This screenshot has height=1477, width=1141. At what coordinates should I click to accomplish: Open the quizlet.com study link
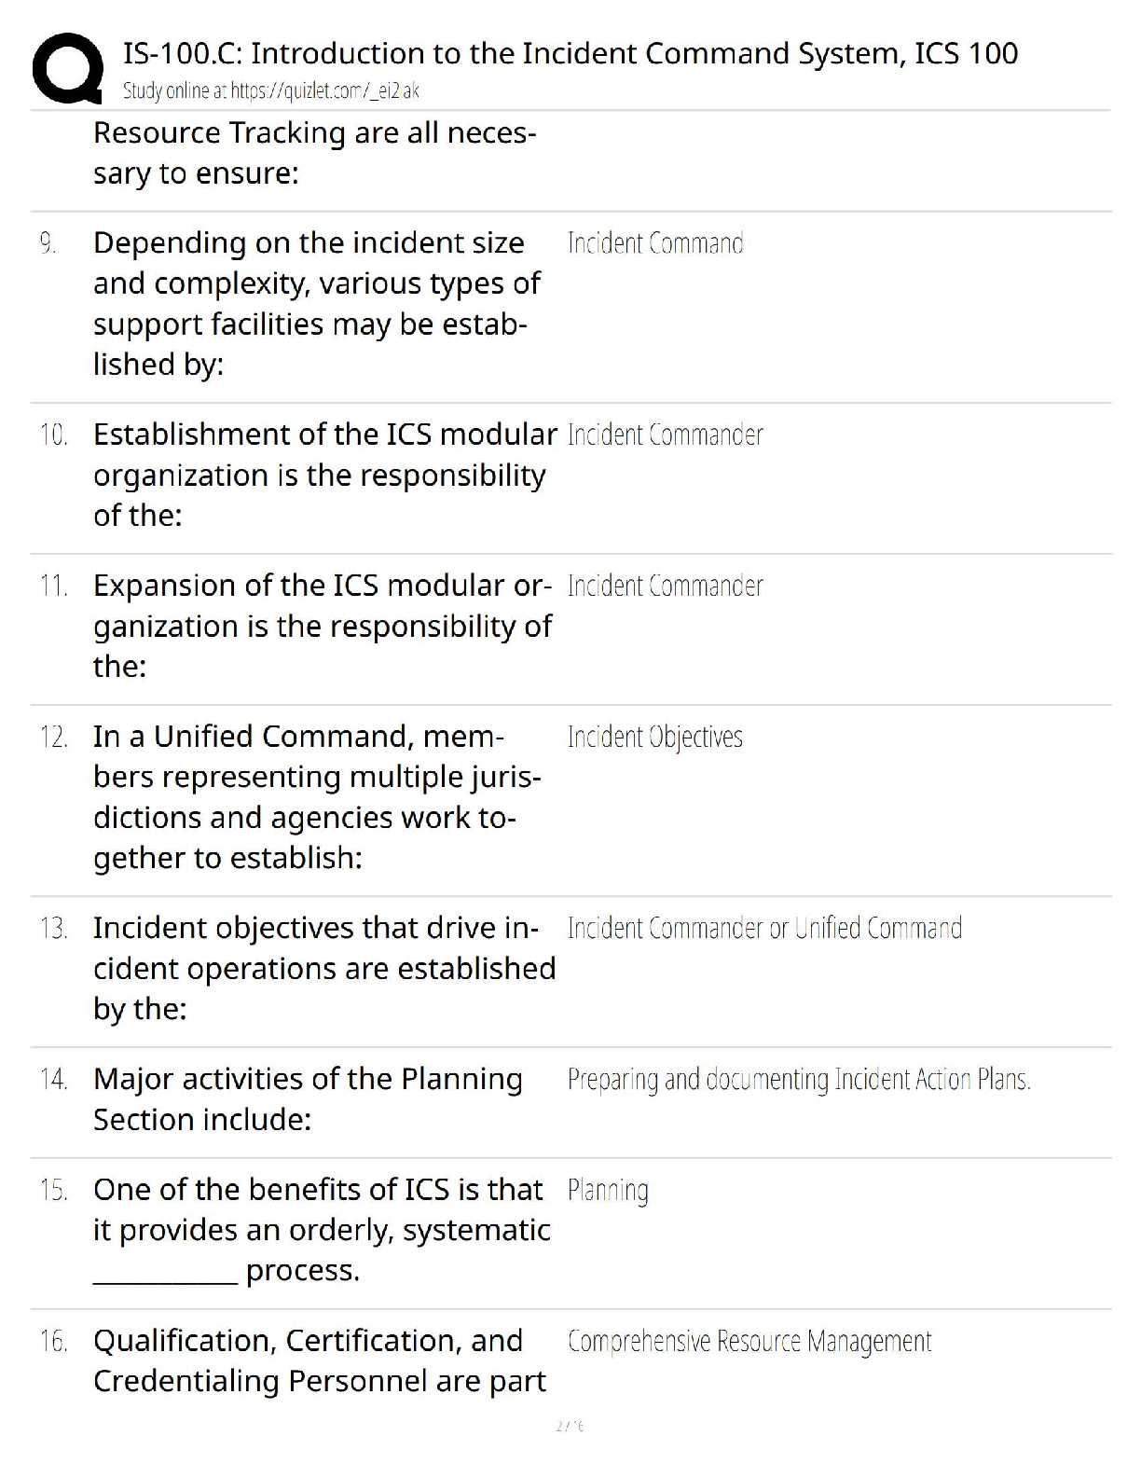271,90
